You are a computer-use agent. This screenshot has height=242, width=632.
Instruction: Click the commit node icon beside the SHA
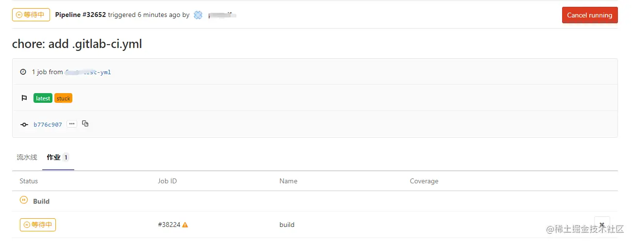[x=24, y=125]
